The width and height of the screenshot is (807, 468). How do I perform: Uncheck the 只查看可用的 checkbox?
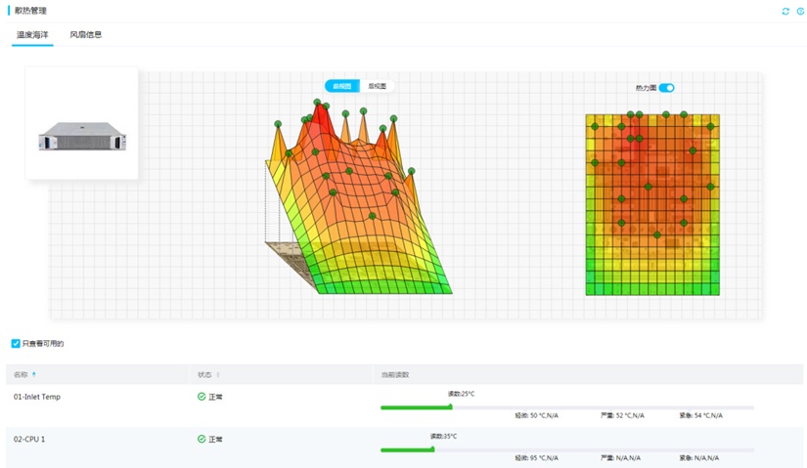16,344
